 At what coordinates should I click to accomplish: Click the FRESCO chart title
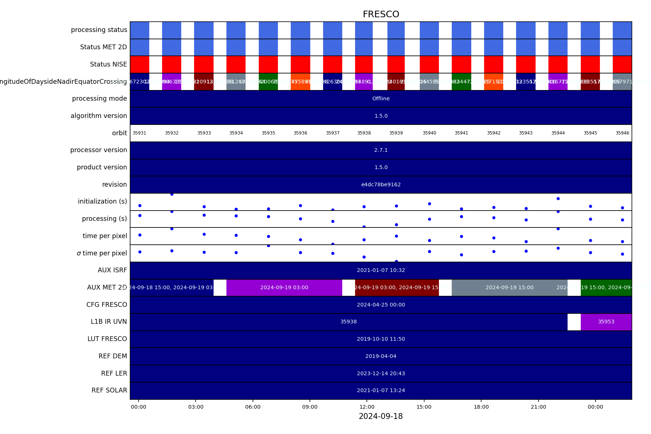click(x=381, y=14)
